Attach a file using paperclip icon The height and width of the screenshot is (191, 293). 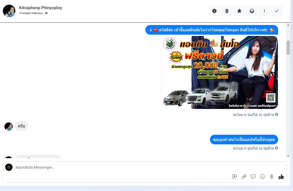(x=244, y=177)
